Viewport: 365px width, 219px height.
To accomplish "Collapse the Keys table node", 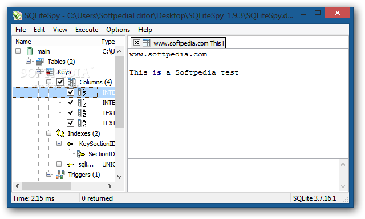I will coord(38,72).
